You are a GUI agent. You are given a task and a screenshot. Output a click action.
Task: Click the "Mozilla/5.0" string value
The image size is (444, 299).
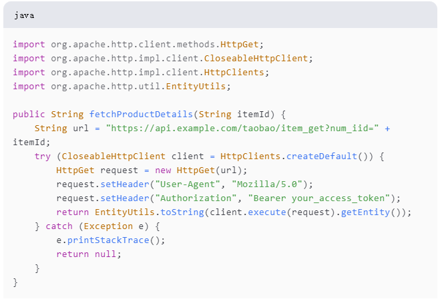click(x=275, y=184)
